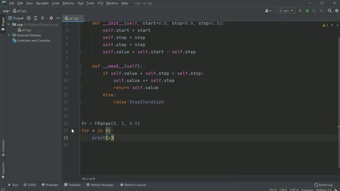The height and width of the screenshot is (191, 340).
Task: Click Collapse All icon in Project panel
Action: 42,18
